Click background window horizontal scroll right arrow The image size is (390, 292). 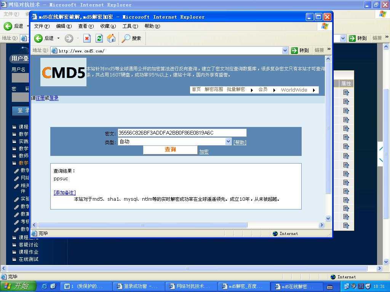click(380, 268)
